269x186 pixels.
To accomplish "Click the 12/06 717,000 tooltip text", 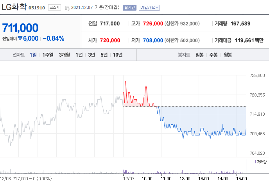I will [x=26, y=179].
